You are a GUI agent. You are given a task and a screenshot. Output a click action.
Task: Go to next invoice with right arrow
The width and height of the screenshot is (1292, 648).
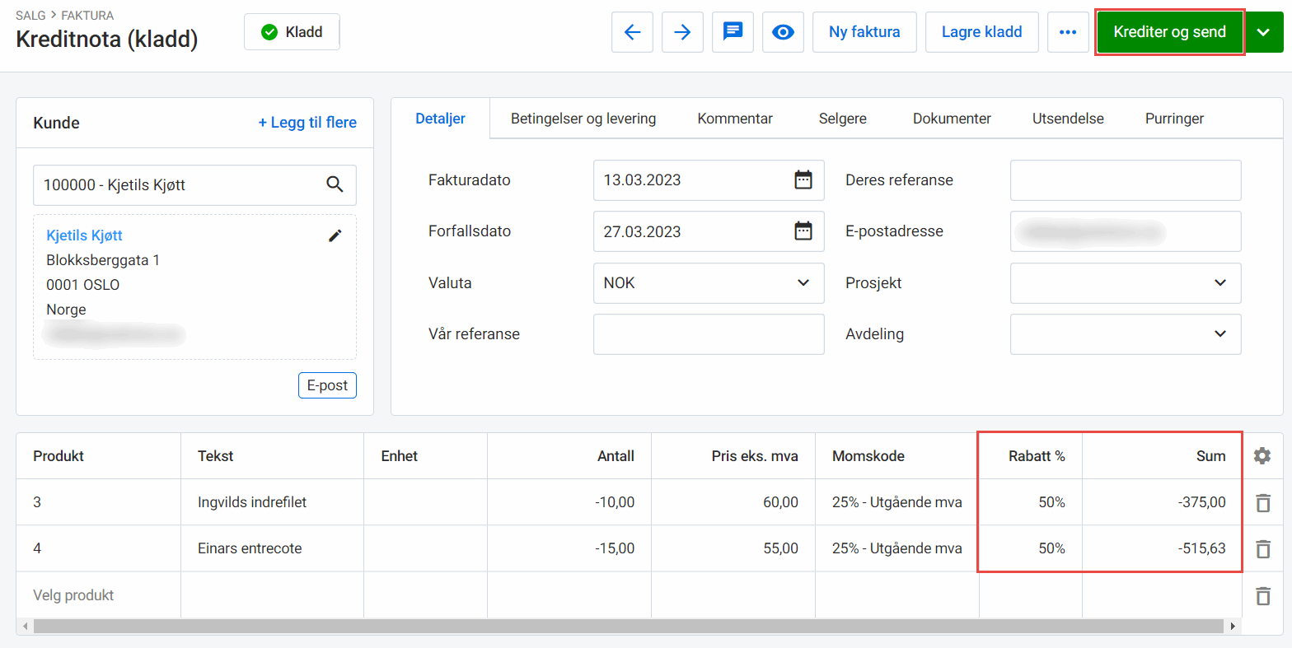tap(682, 32)
